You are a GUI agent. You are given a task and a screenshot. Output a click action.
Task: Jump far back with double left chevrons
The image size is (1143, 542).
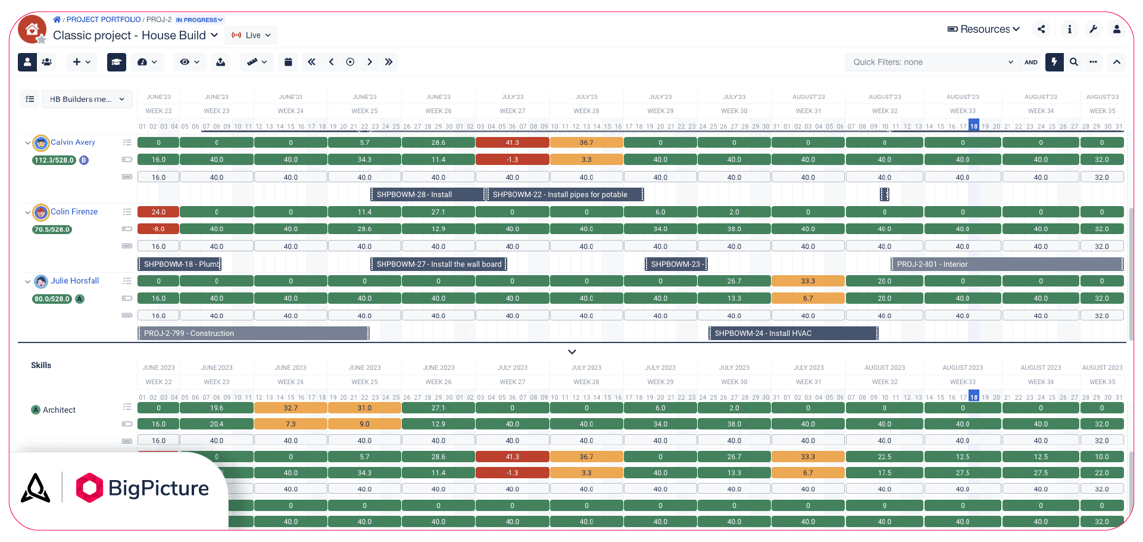click(311, 62)
